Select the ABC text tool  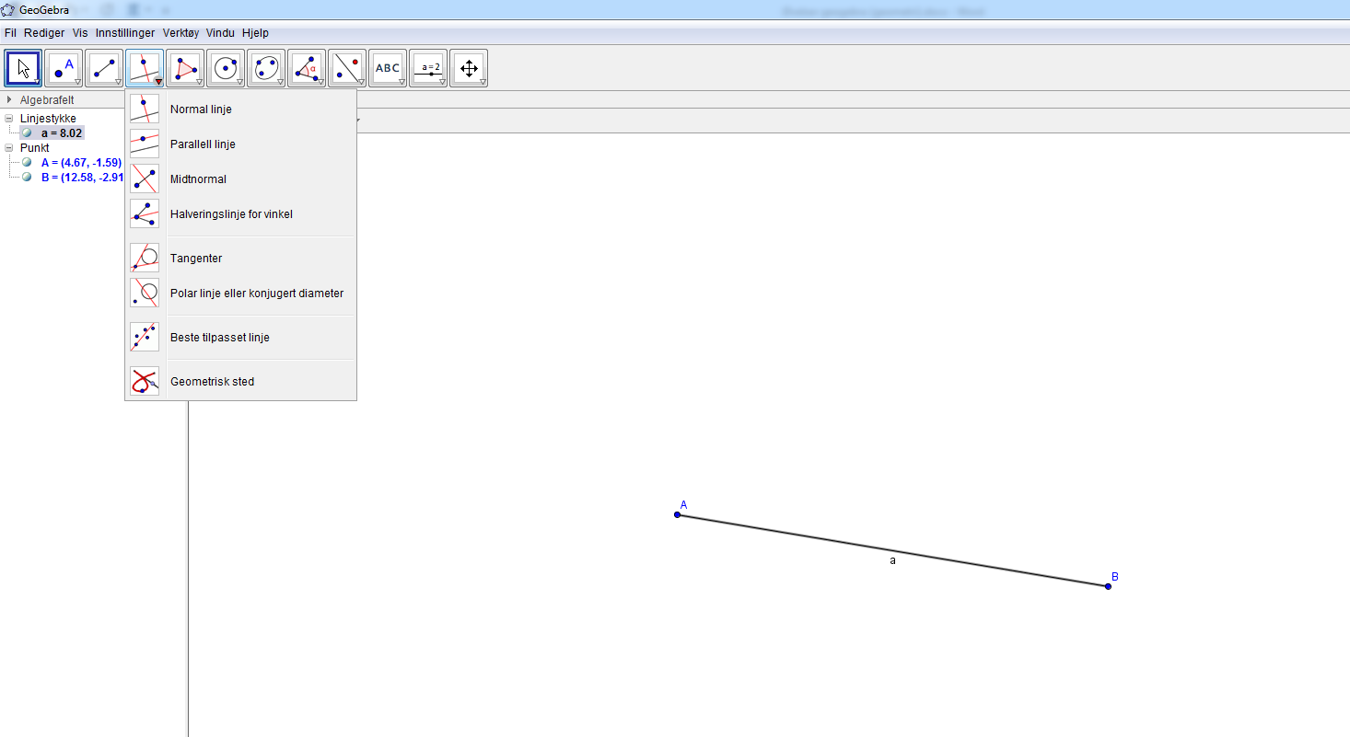[x=388, y=68]
